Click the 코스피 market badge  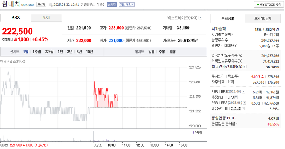tap(41, 5)
